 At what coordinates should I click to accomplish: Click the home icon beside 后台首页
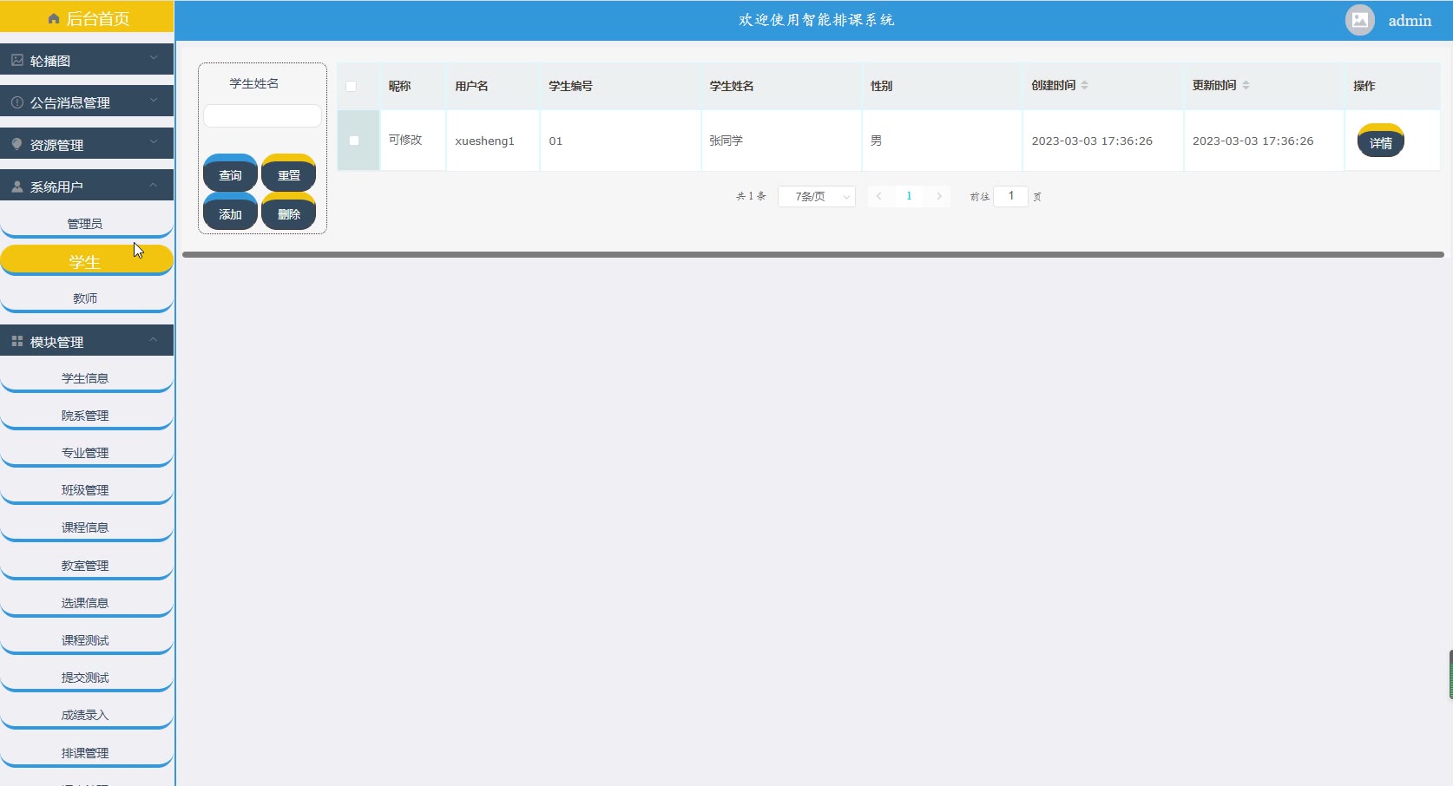tap(54, 18)
